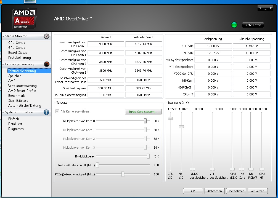Open the AMP page

(x=12, y=81)
